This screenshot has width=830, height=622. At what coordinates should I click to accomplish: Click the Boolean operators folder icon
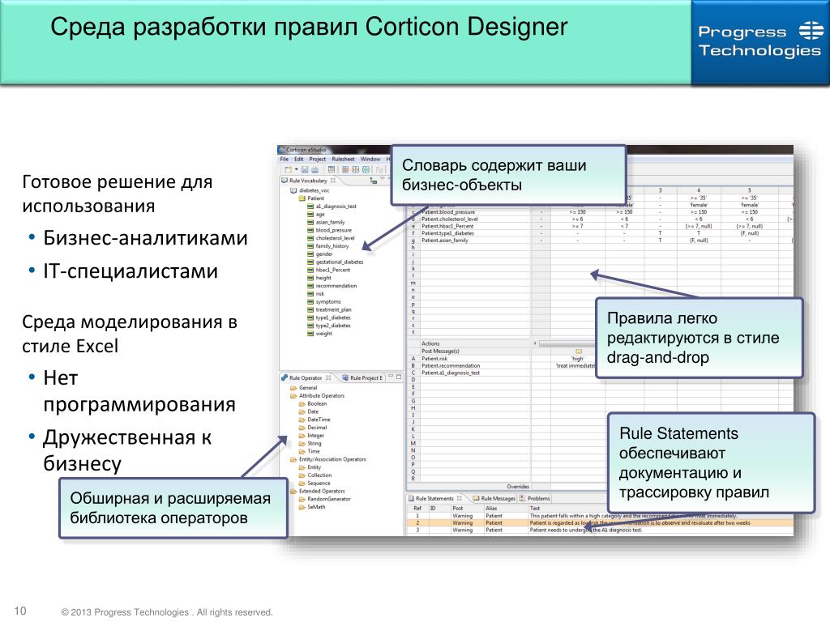302,403
